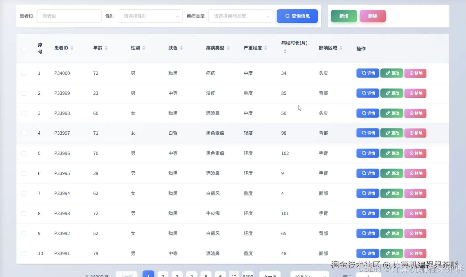Open the 性别 gender dropdown

pos(150,16)
